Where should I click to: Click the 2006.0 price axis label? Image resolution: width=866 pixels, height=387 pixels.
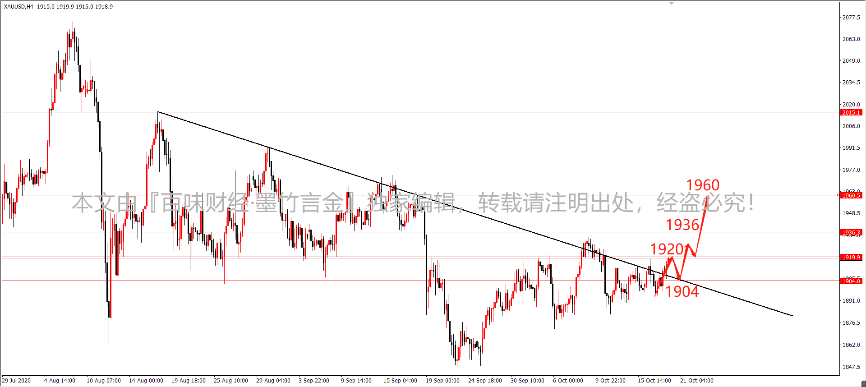point(851,126)
